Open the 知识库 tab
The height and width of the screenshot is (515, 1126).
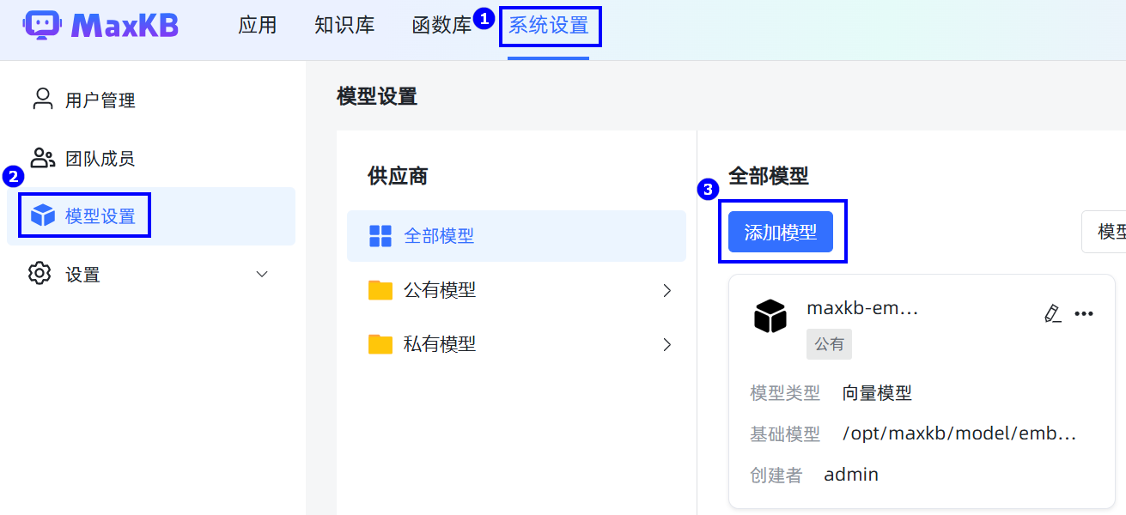pos(344,26)
